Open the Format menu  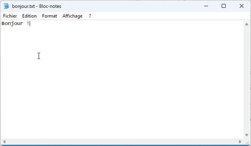pos(50,16)
